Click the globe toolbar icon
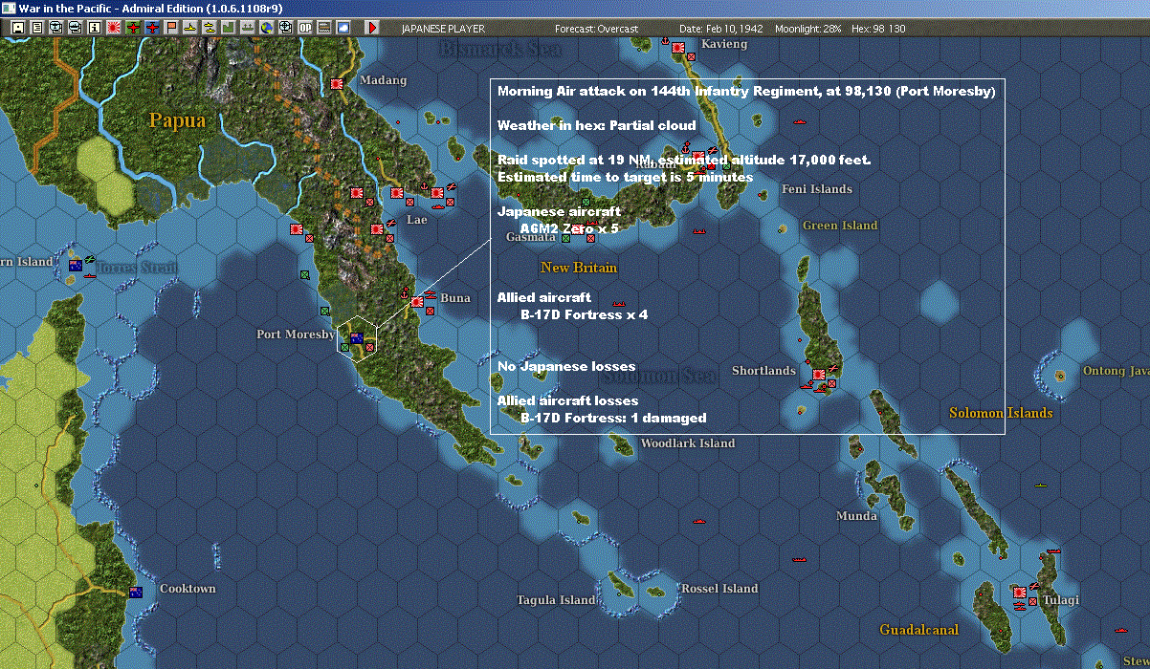 [266, 28]
